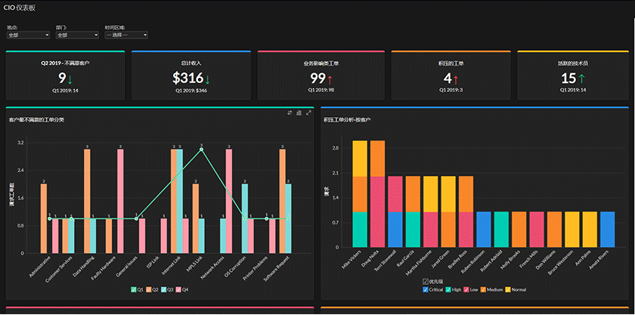Toggle the 优先级 legend master checkbox

coord(425,282)
